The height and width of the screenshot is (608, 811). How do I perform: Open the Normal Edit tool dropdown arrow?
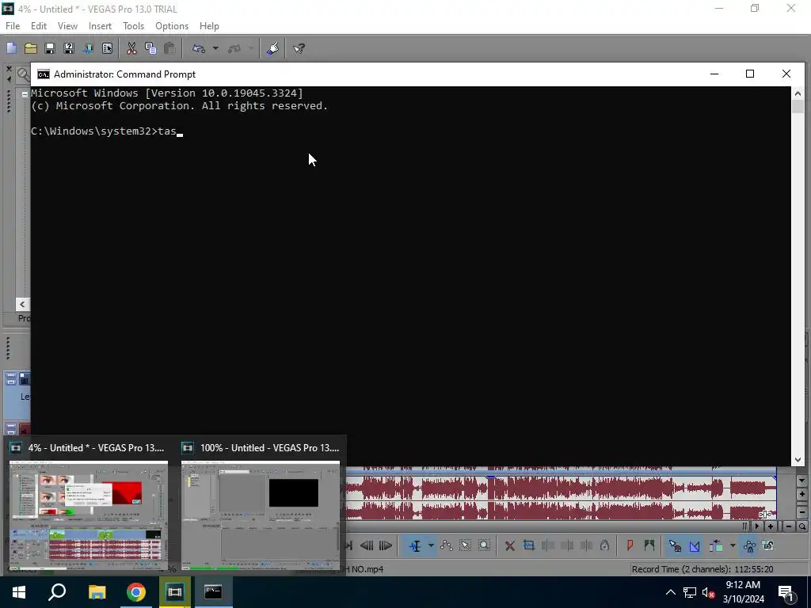(x=431, y=545)
